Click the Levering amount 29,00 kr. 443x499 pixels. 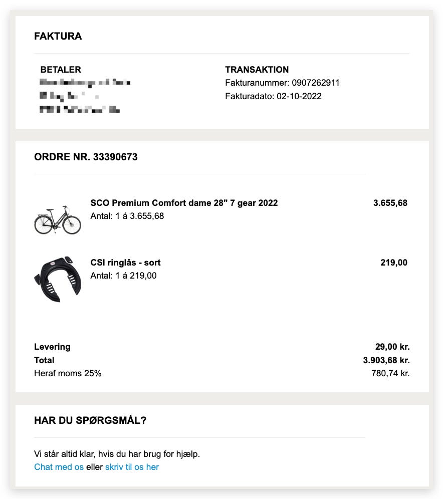pyautogui.click(x=392, y=347)
